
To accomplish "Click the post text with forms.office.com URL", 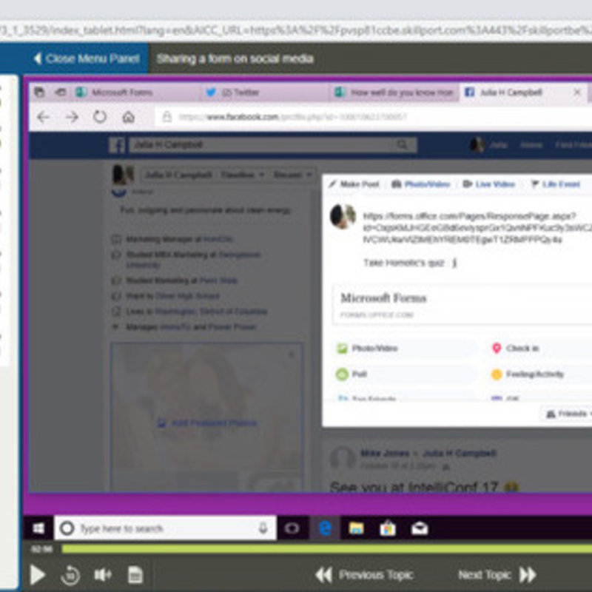I will (477, 228).
